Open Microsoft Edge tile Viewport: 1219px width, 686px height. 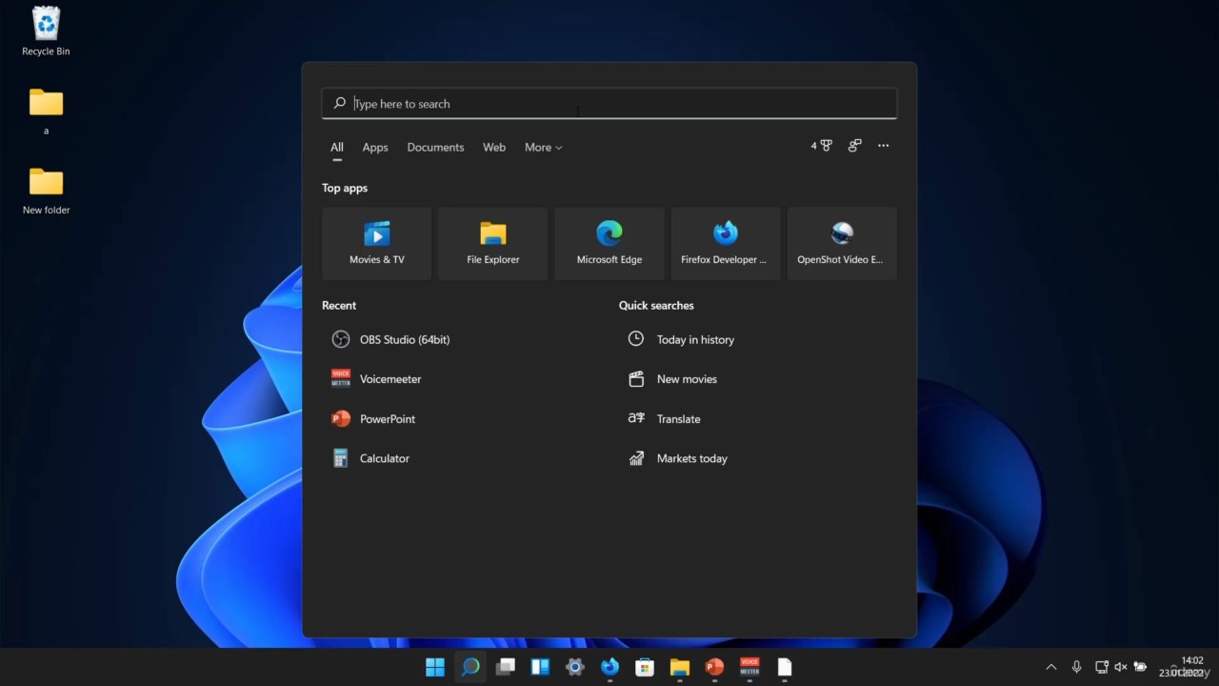[x=609, y=243]
